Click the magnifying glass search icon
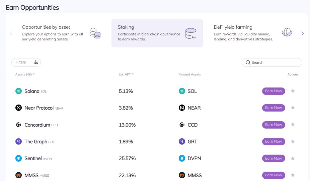Screen dimensions: 310x181 click(248, 62)
